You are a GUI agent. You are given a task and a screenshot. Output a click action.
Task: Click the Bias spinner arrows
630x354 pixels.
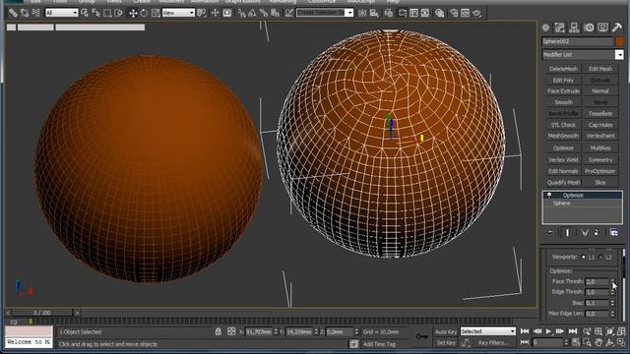point(612,303)
